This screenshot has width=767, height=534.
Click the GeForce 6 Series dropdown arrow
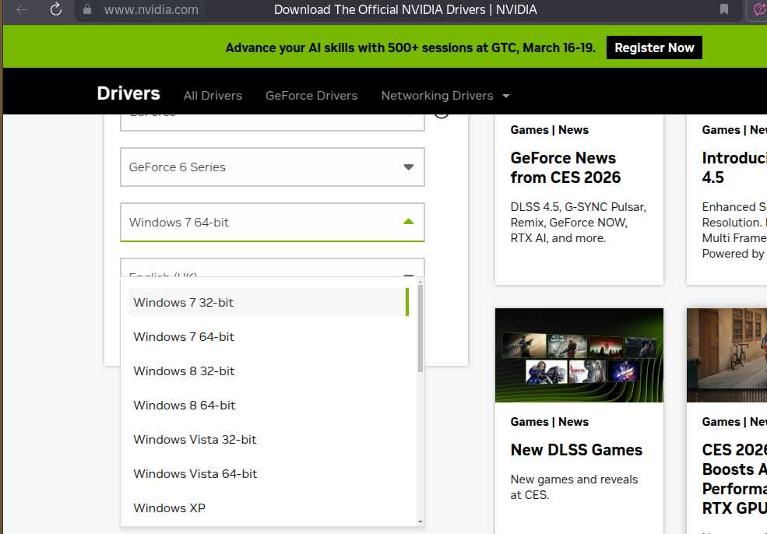409,167
